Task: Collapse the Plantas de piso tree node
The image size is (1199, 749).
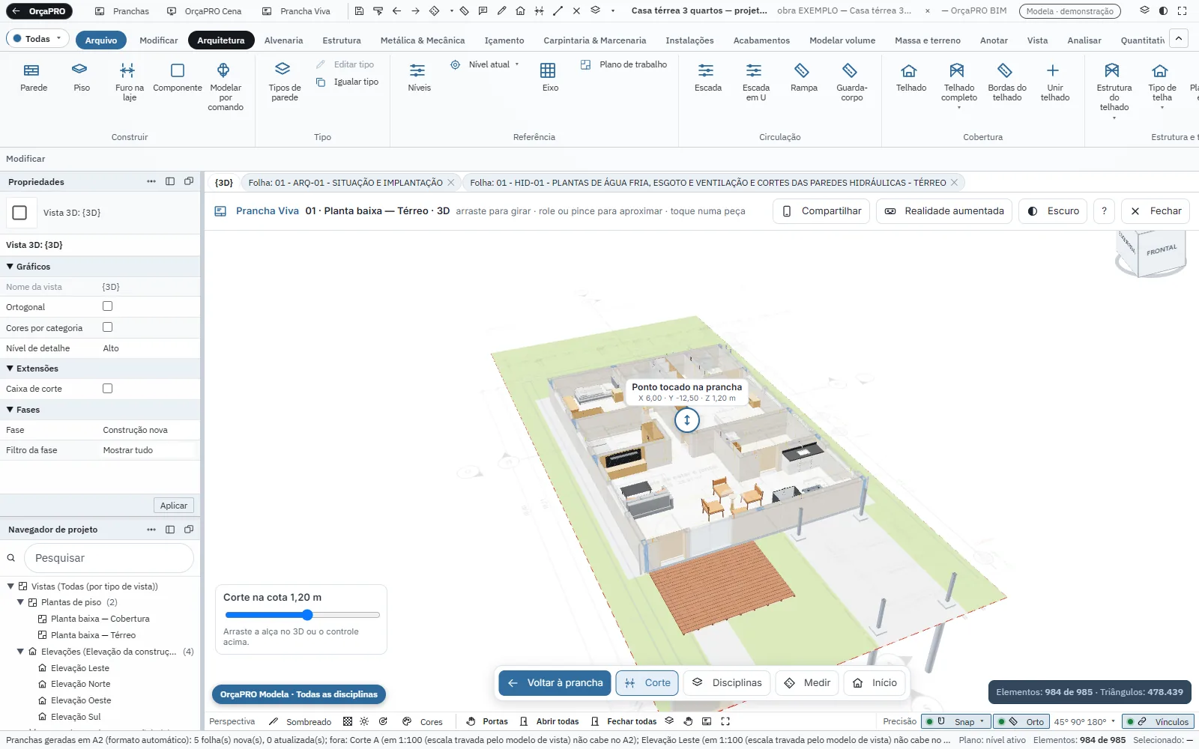Action: pos(20,602)
